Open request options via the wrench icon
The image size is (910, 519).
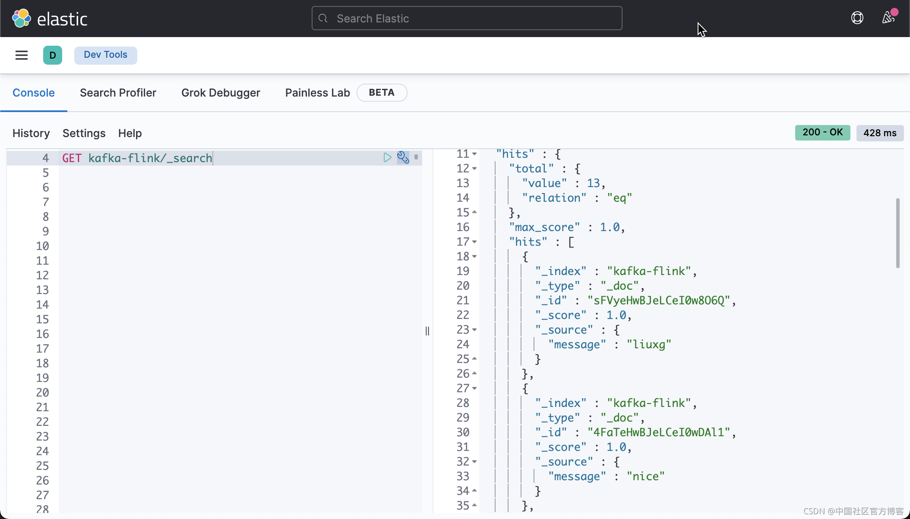tap(402, 157)
